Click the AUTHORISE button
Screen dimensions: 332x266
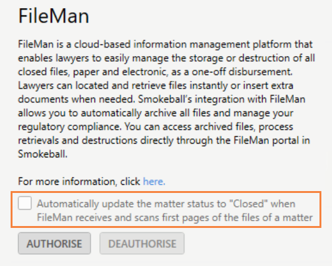click(54, 244)
